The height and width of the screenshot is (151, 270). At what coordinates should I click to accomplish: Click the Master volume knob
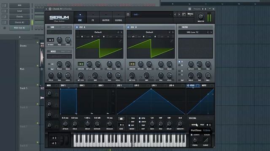click(201, 17)
